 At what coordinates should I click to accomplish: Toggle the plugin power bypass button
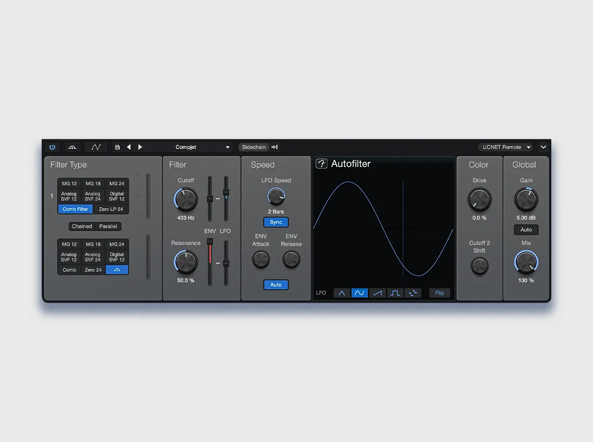pos(52,147)
